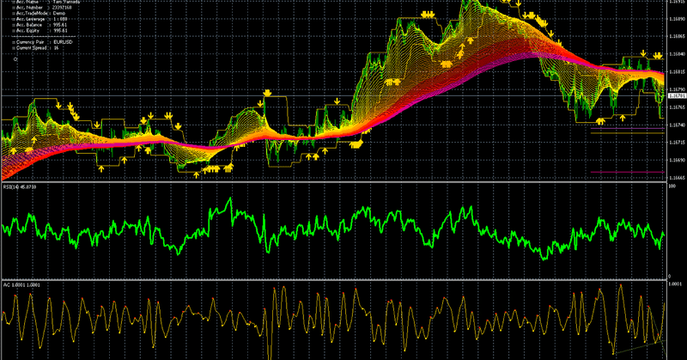Click the RSI scale value 100

672,186
